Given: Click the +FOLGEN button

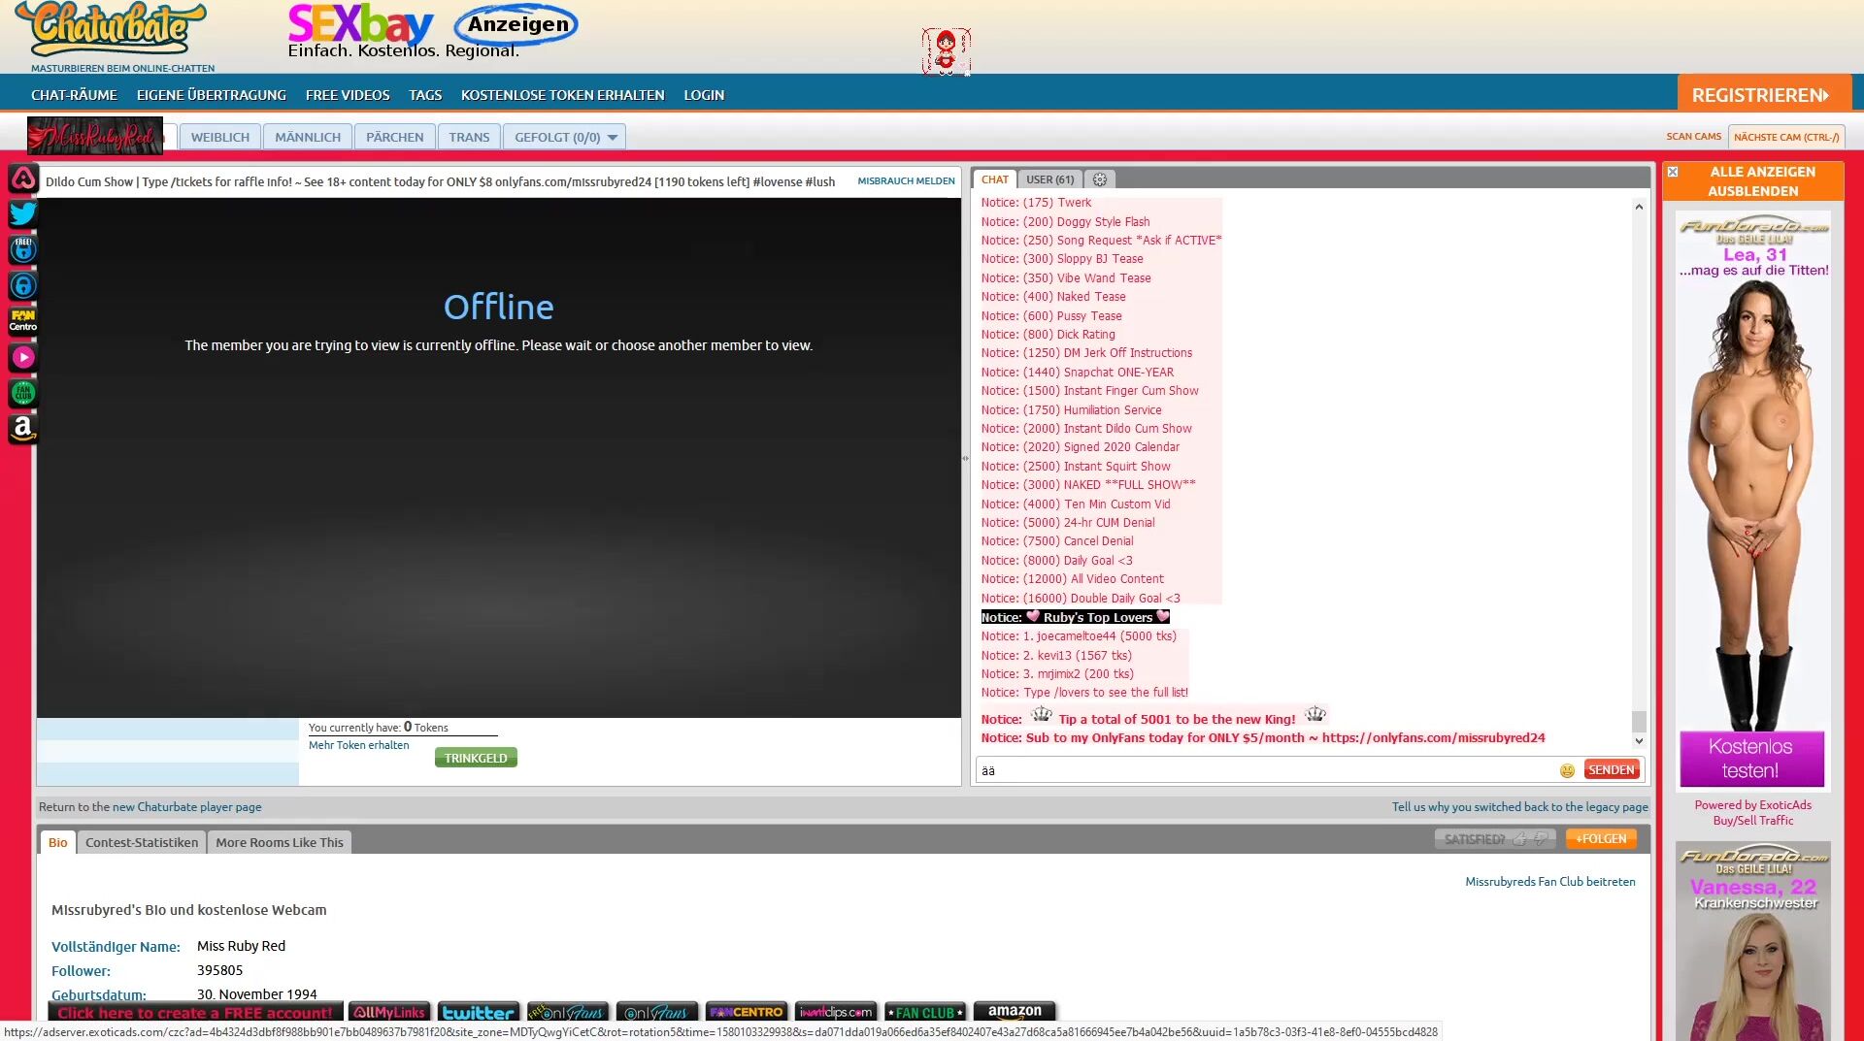Looking at the screenshot, I should (x=1601, y=839).
